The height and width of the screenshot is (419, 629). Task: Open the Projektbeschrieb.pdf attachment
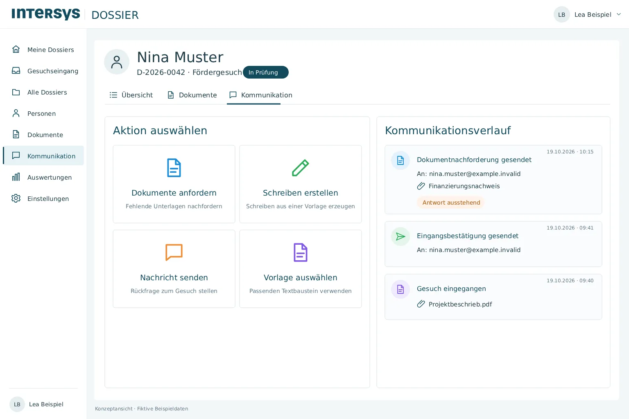[460, 304]
